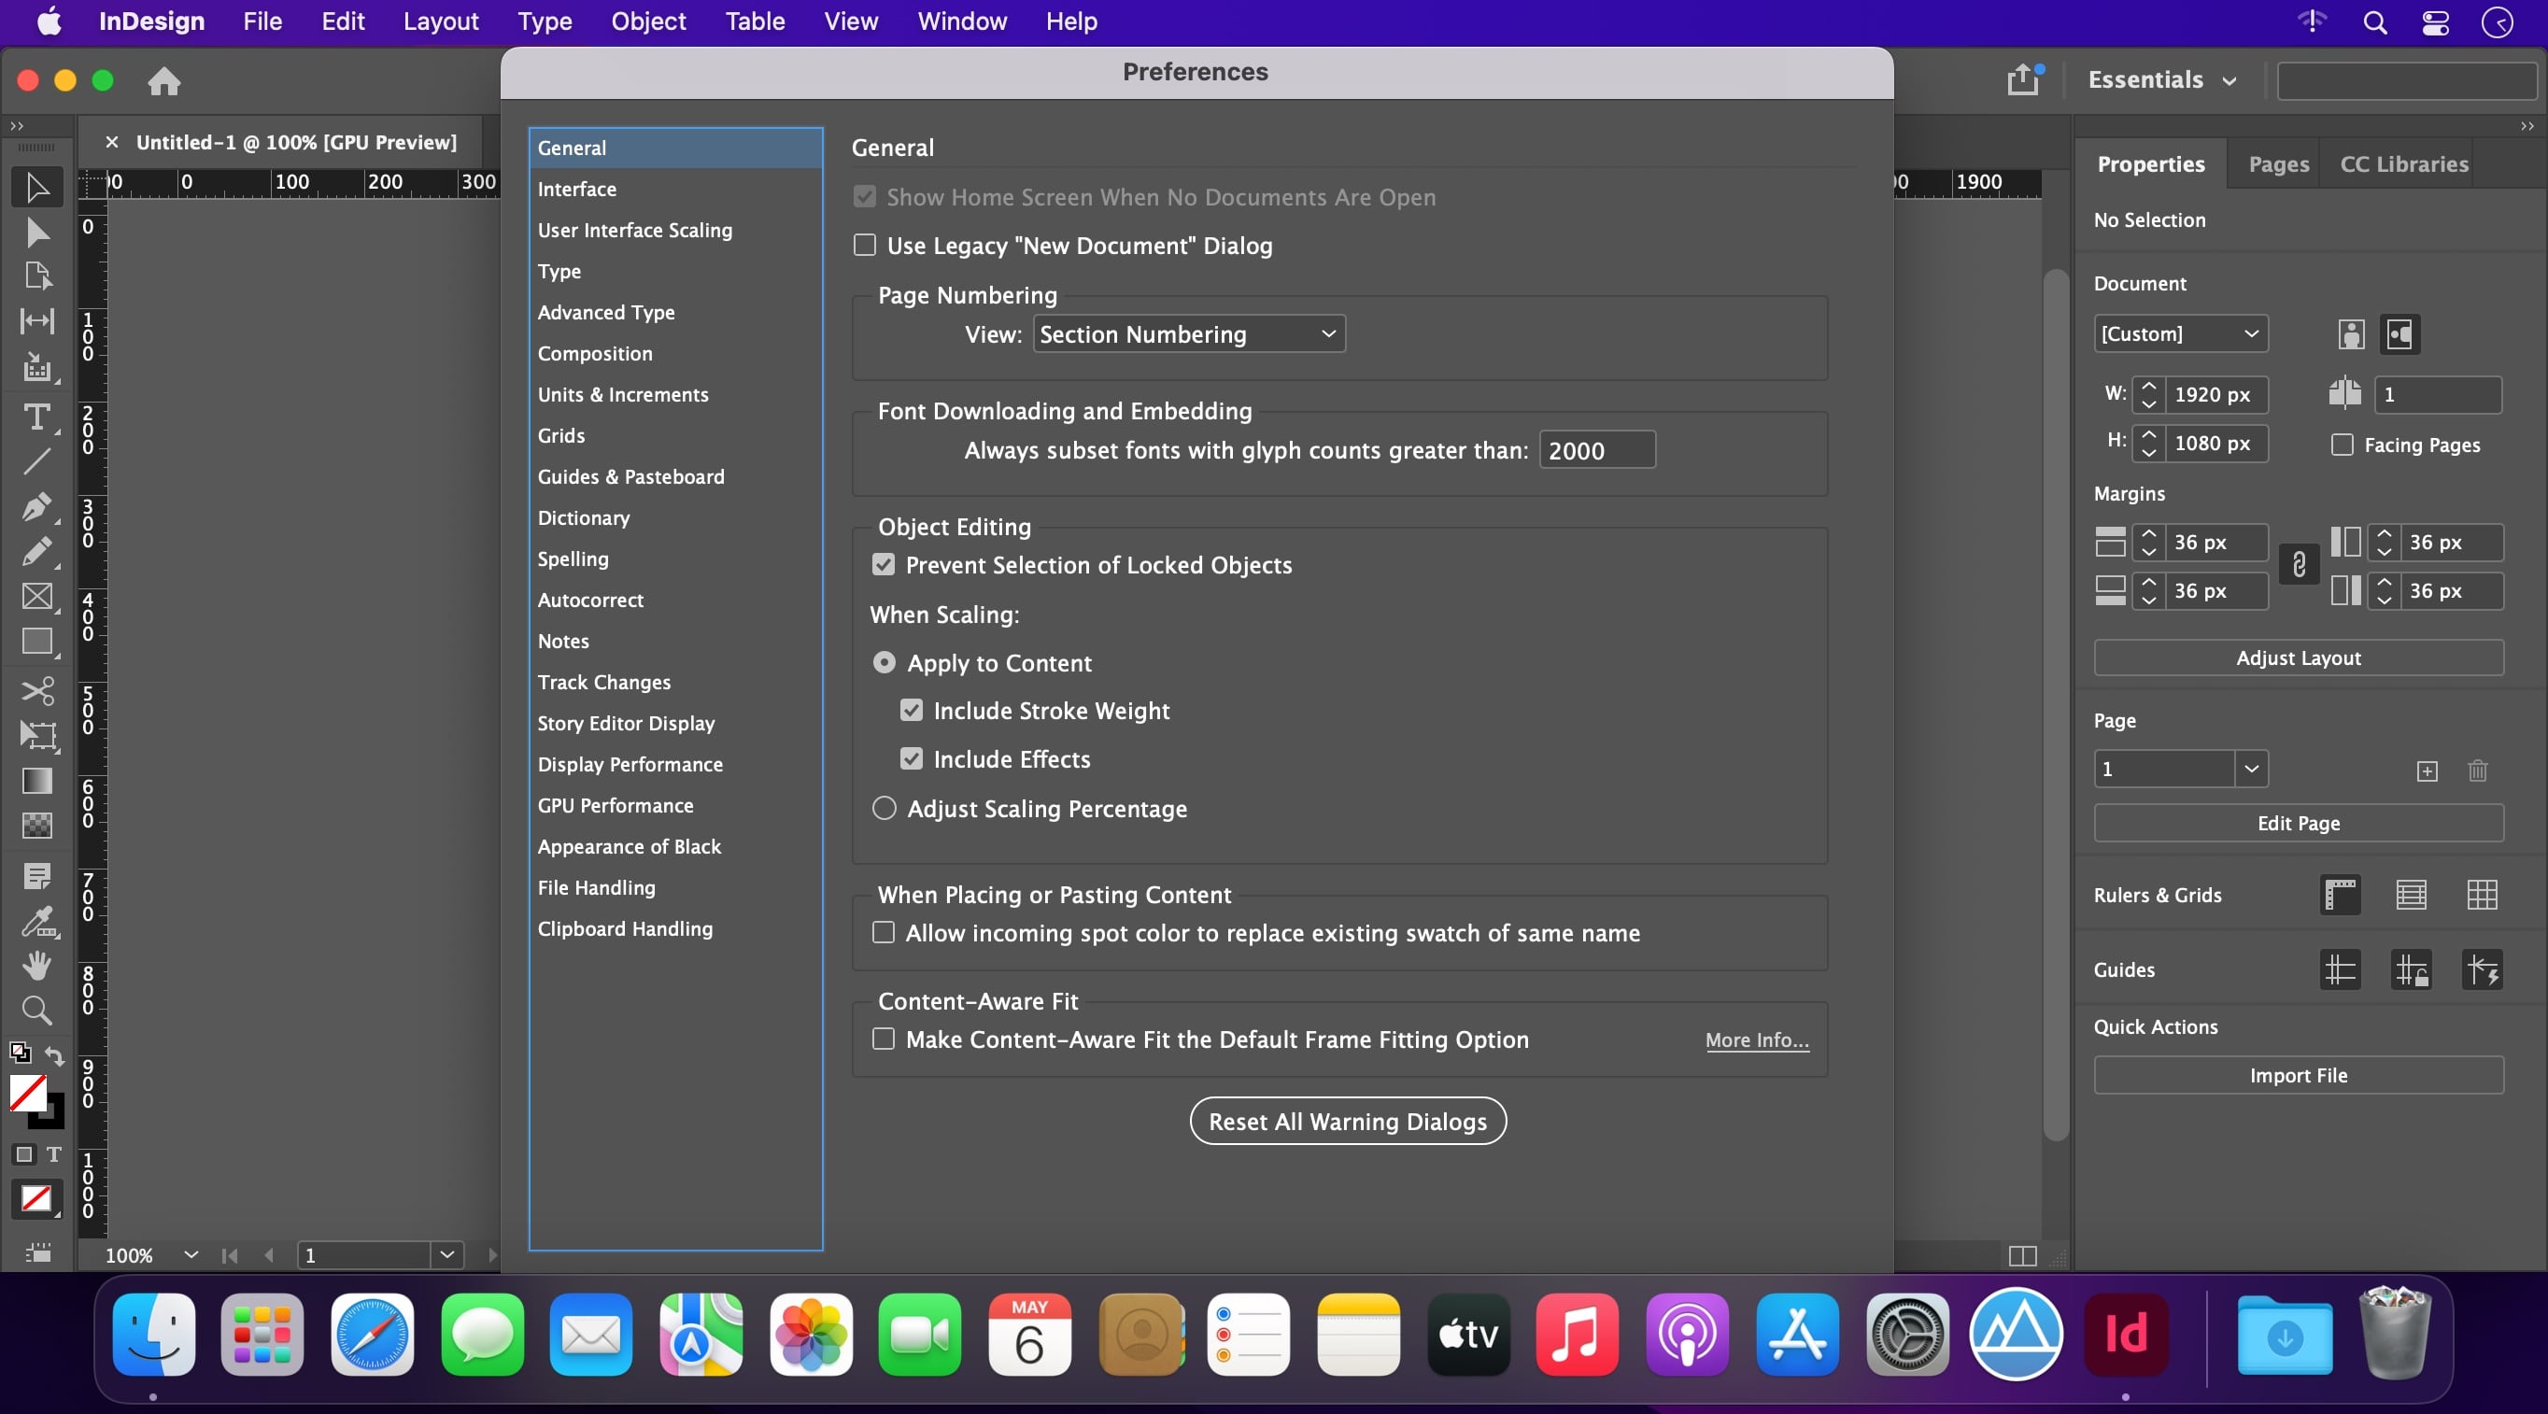Open the Essentials workspace switcher
This screenshot has height=1414, width=2548.
[2161, 80]
